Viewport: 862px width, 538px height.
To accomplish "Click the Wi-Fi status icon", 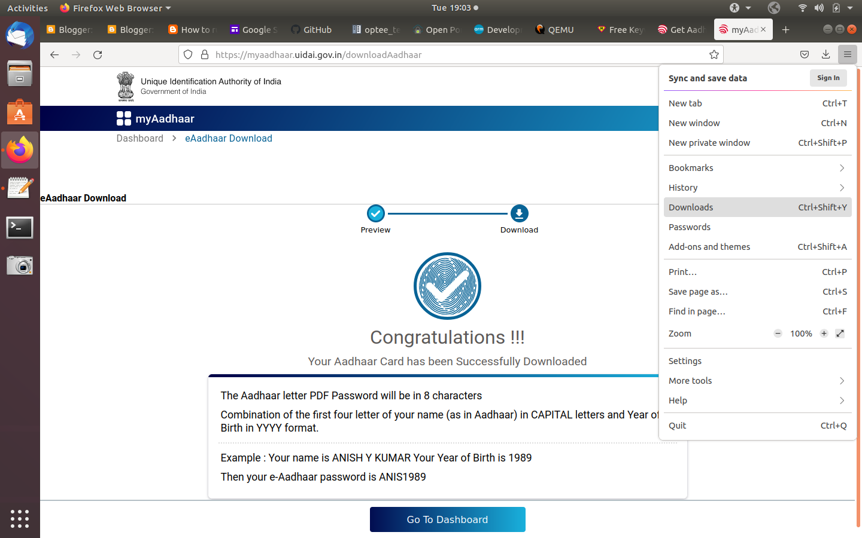I will tap(802, 8).
